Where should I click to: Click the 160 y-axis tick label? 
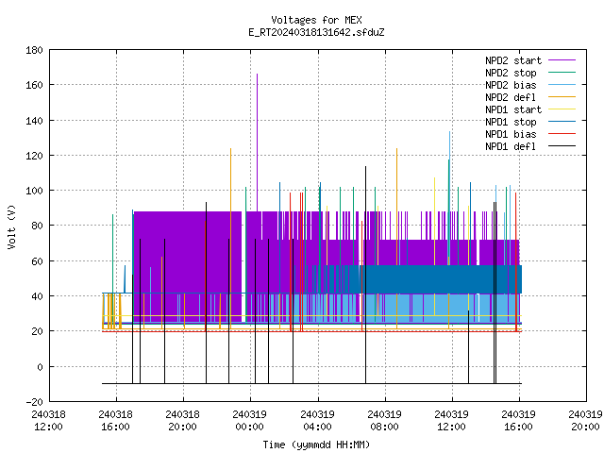pyautogui.click(x=34, y=85)
